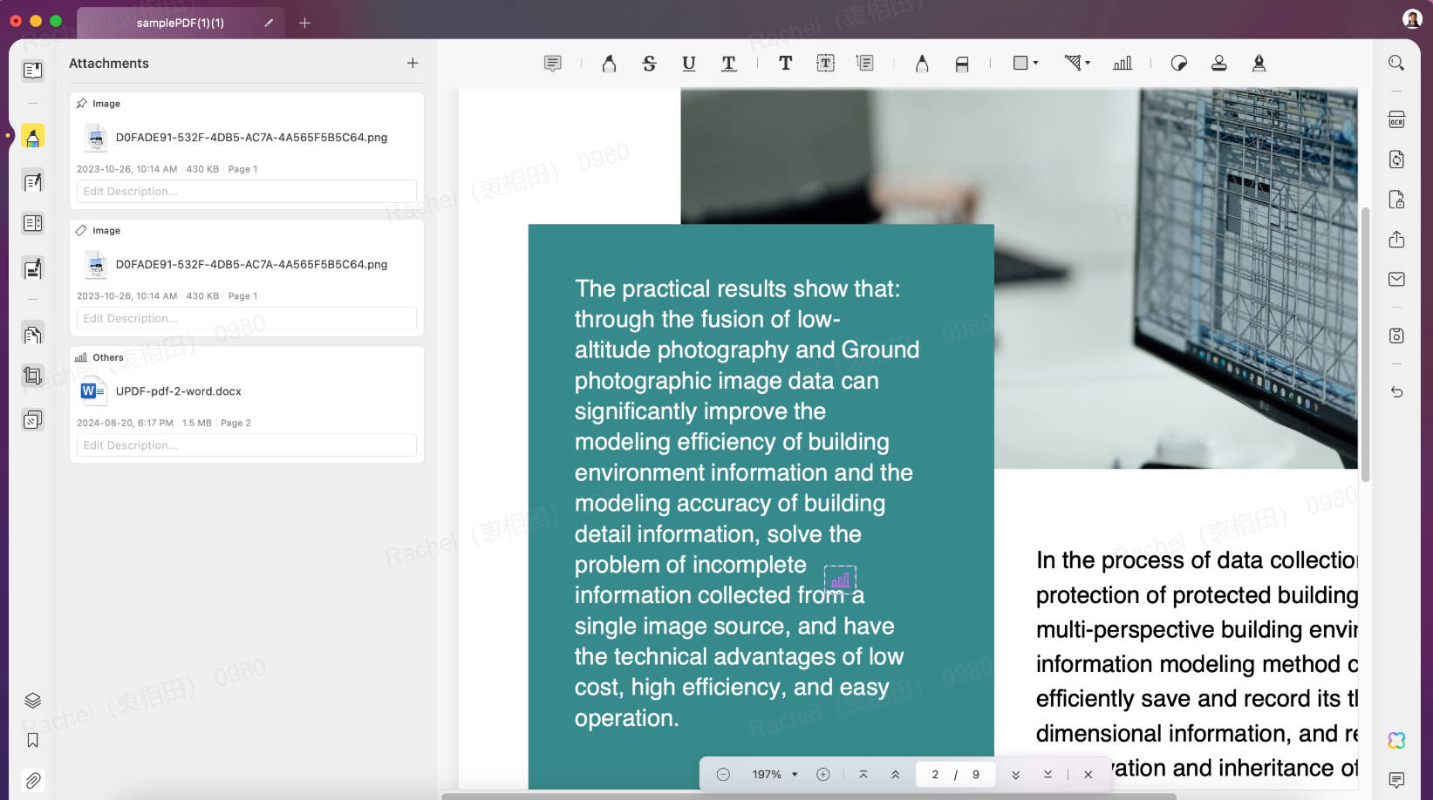Image resolution: width=1433 pixels, height=800 pixels.
Task: Open the layers panel icon
Action: [32, 700]
